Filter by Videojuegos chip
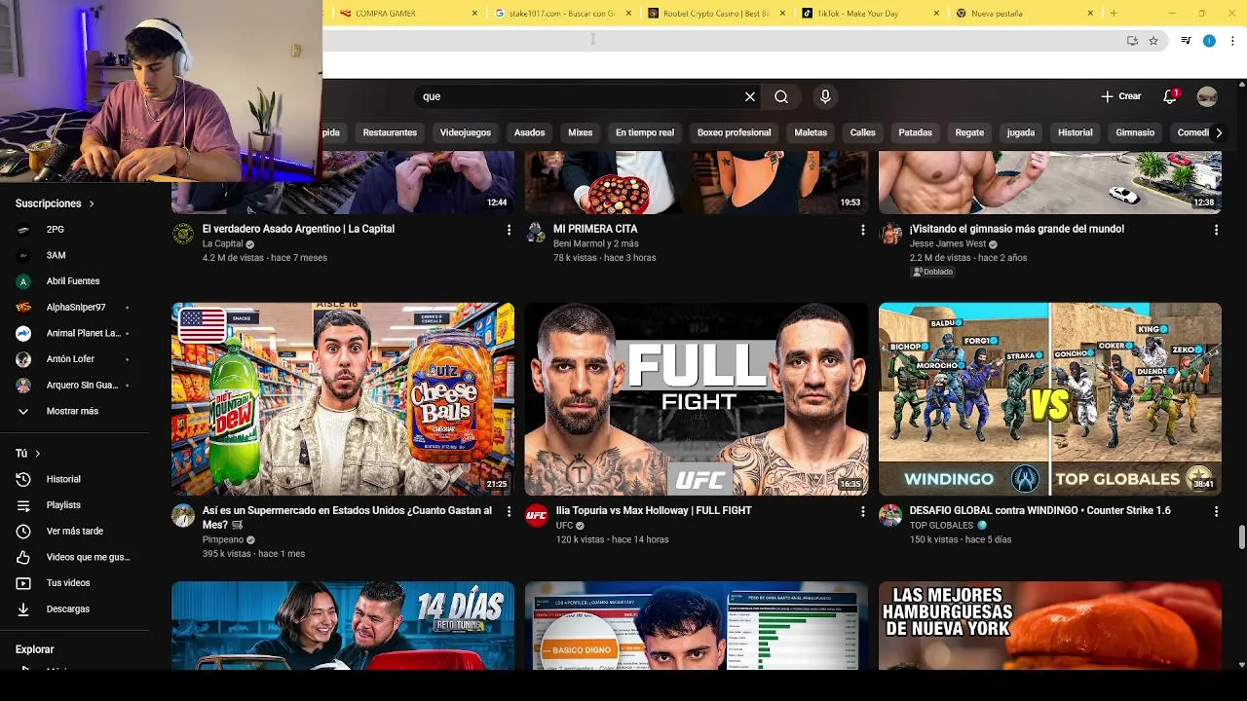 [466, 132]
